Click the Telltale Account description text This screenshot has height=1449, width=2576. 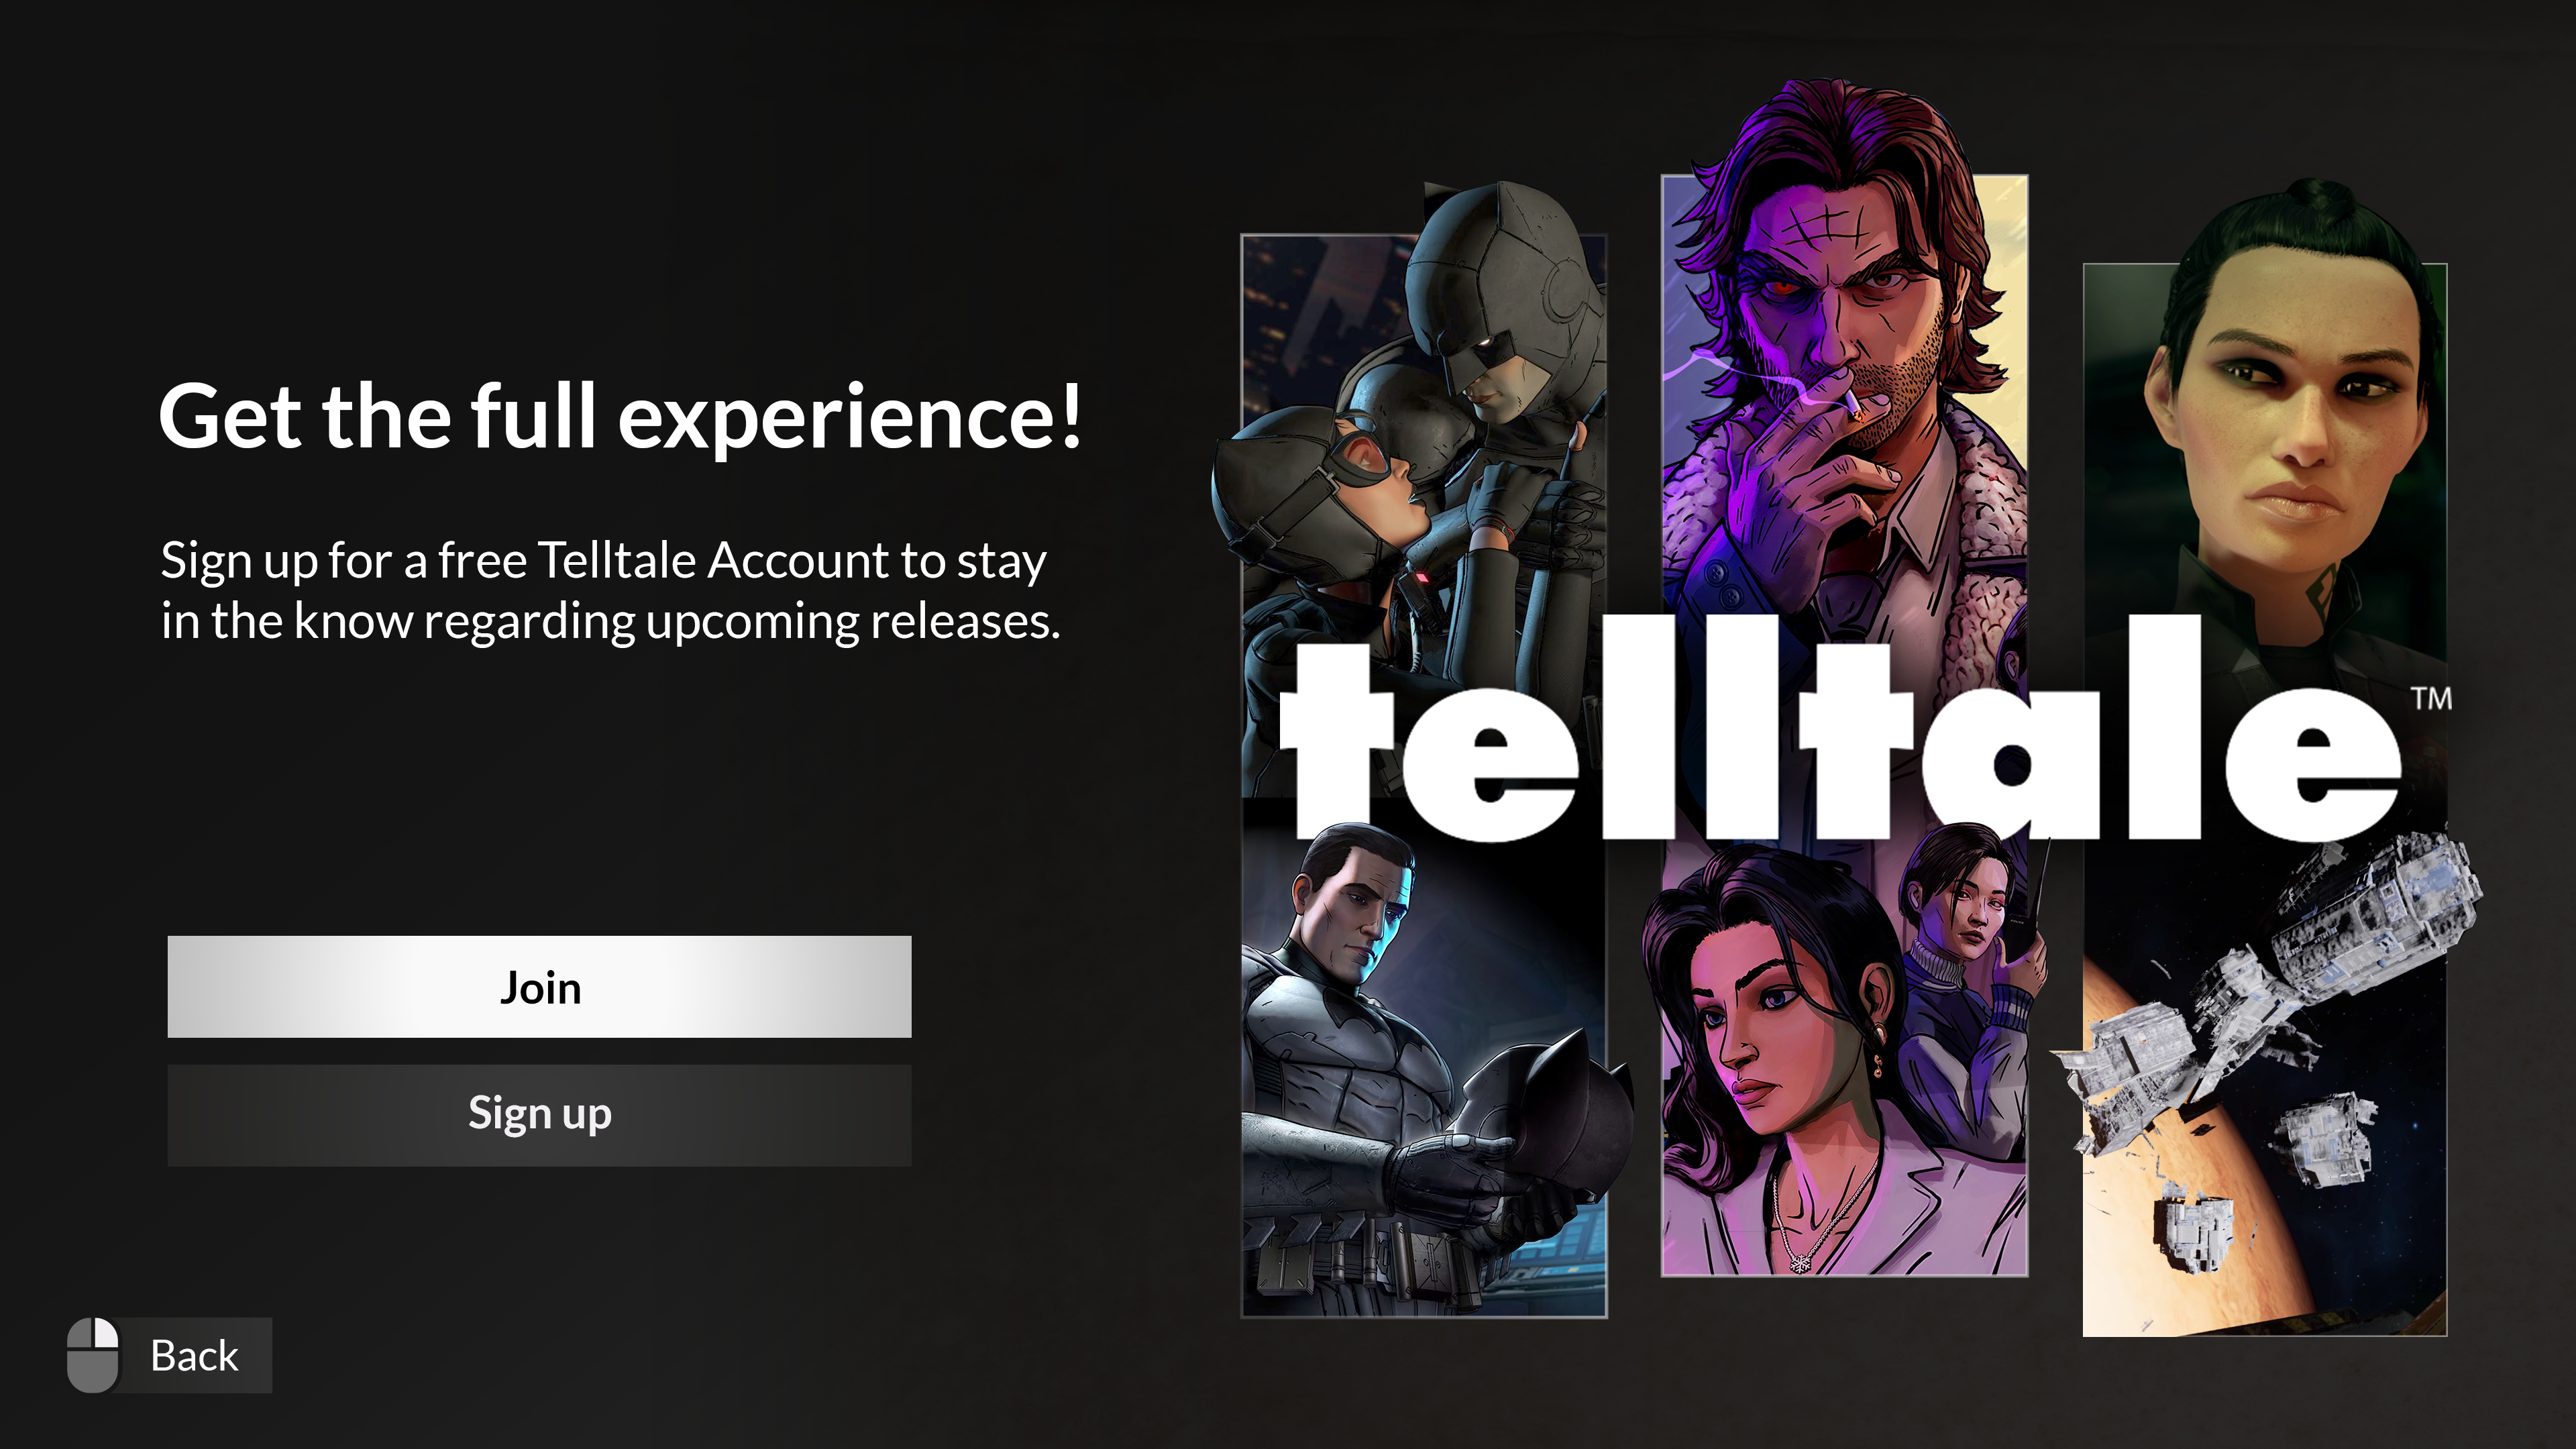point(610,590)
